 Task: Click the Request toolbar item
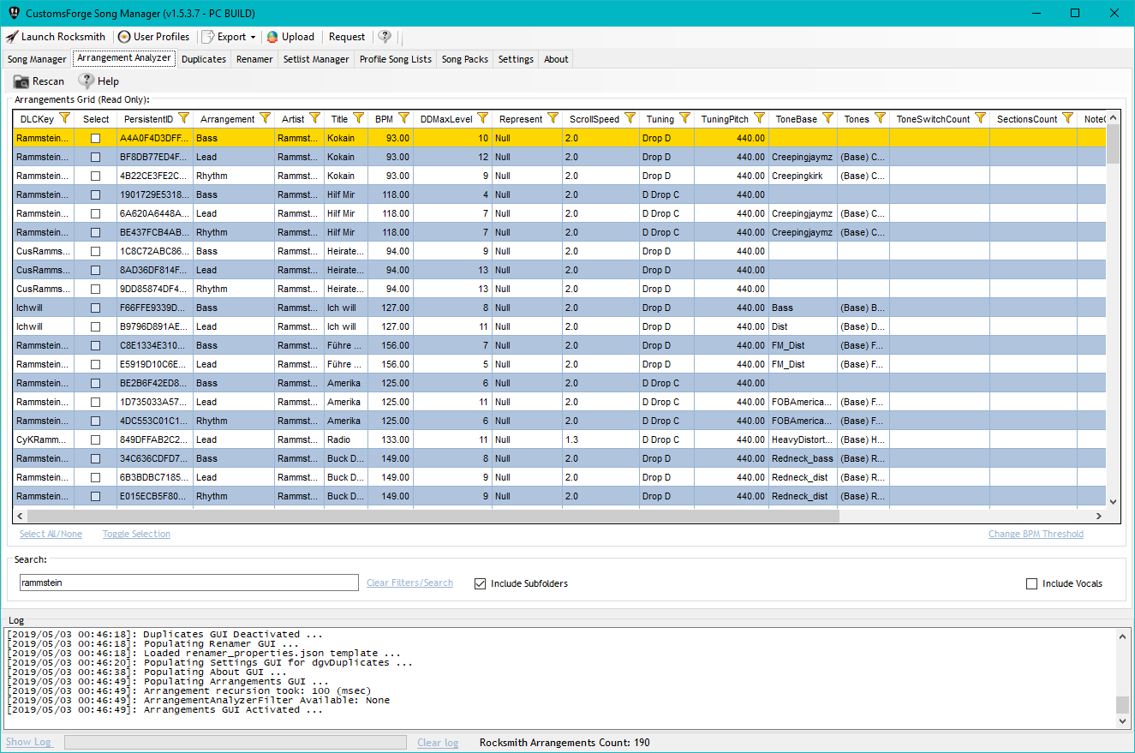(x=346, y=36)
